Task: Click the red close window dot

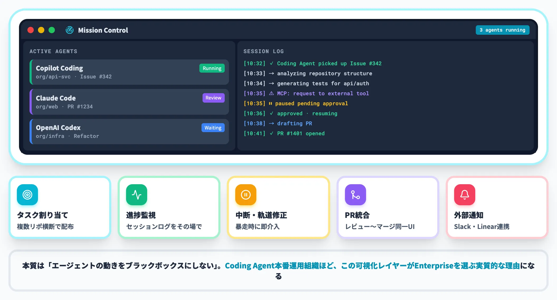Action: (x=31, y=30)
